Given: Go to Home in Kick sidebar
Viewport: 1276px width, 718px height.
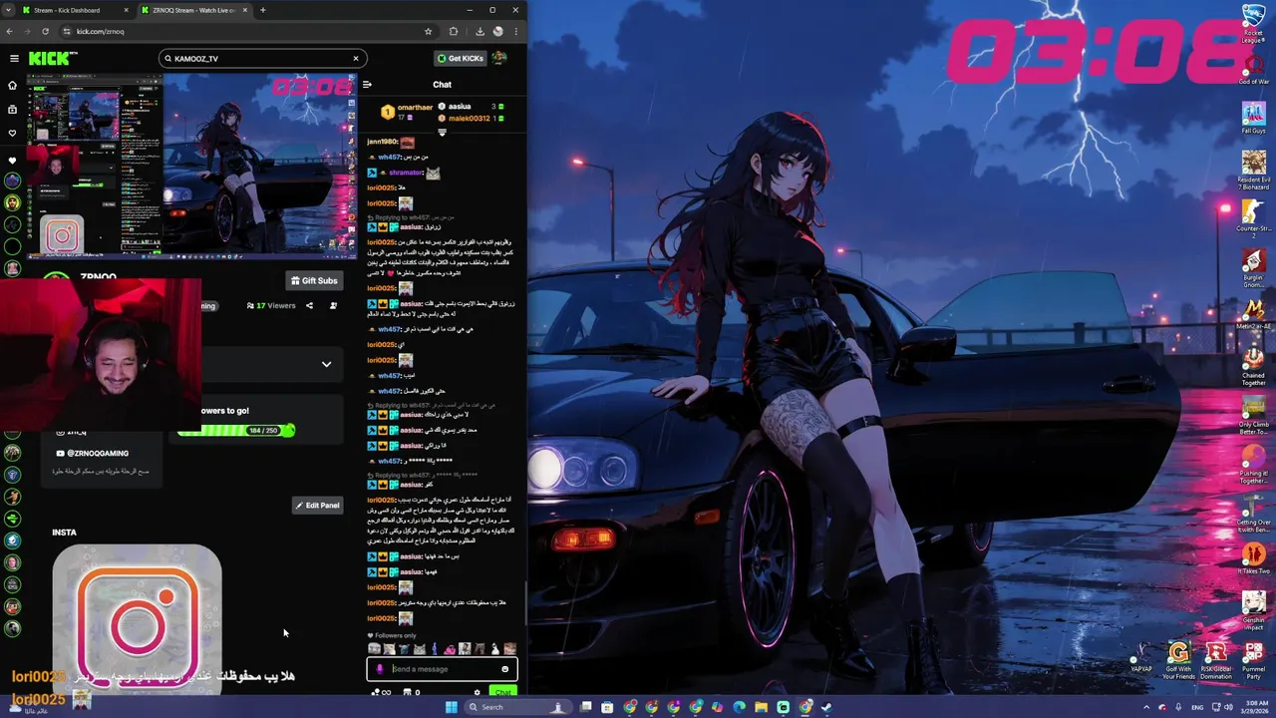Looking at the screenshot, I should pyautogui.click(x=12, y=88).
